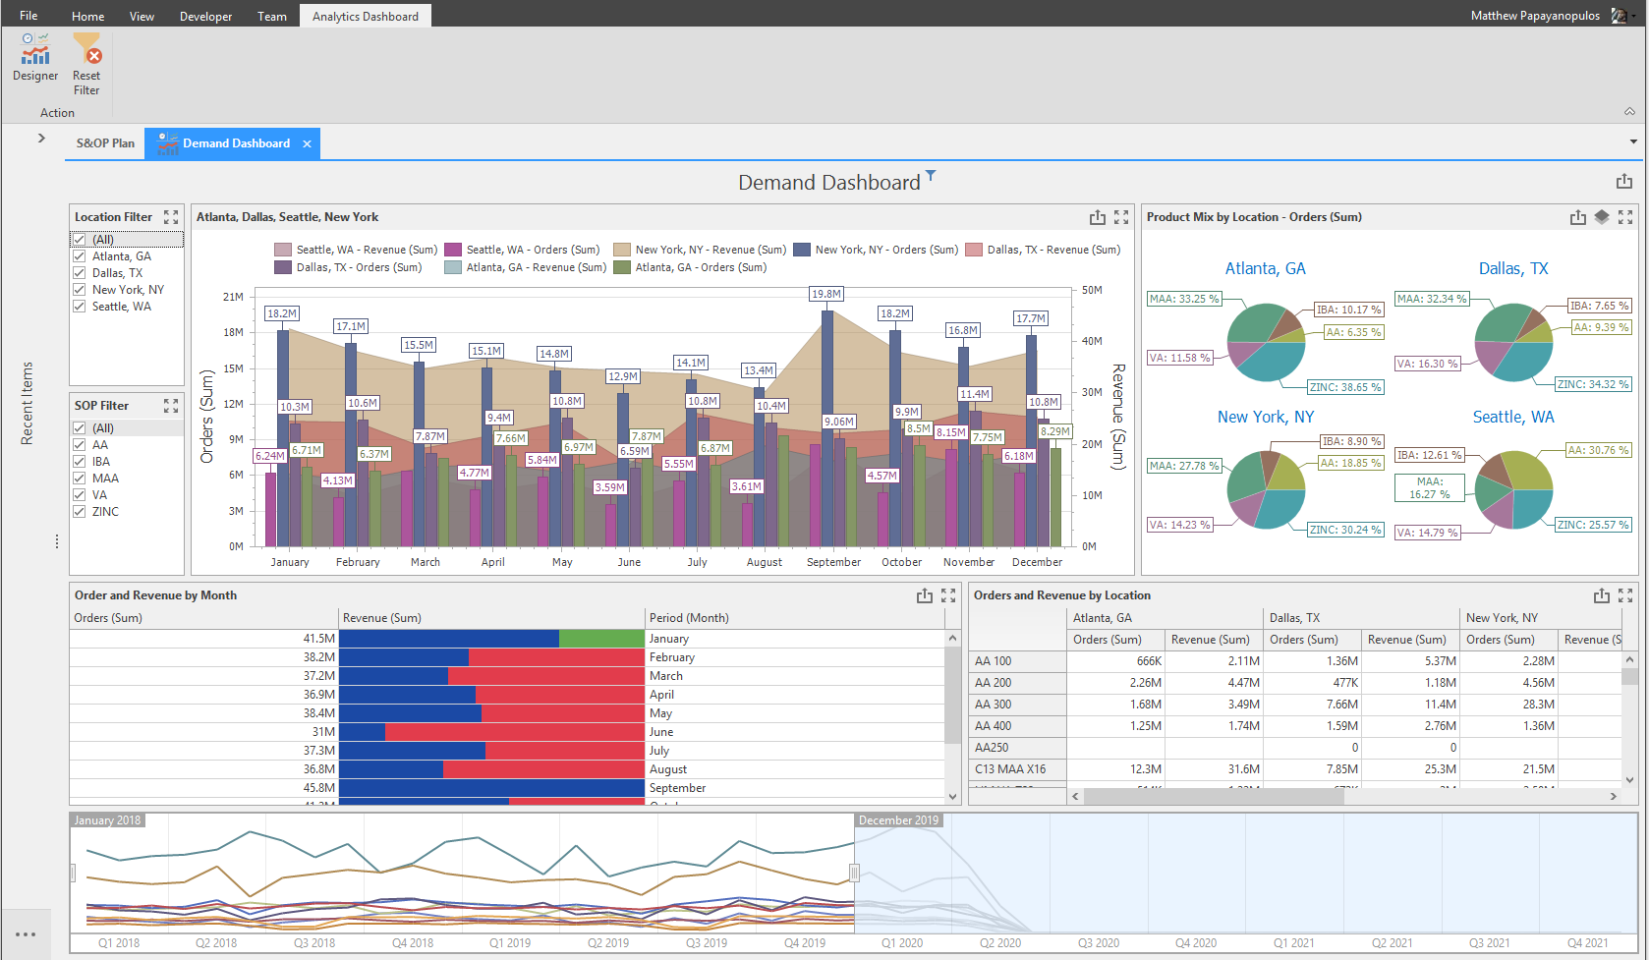This screenshot has width=1649, height=960.
Task: Open the document tabs dropdown arrow
Action: pyautogui.click(x=1633, y=142)
